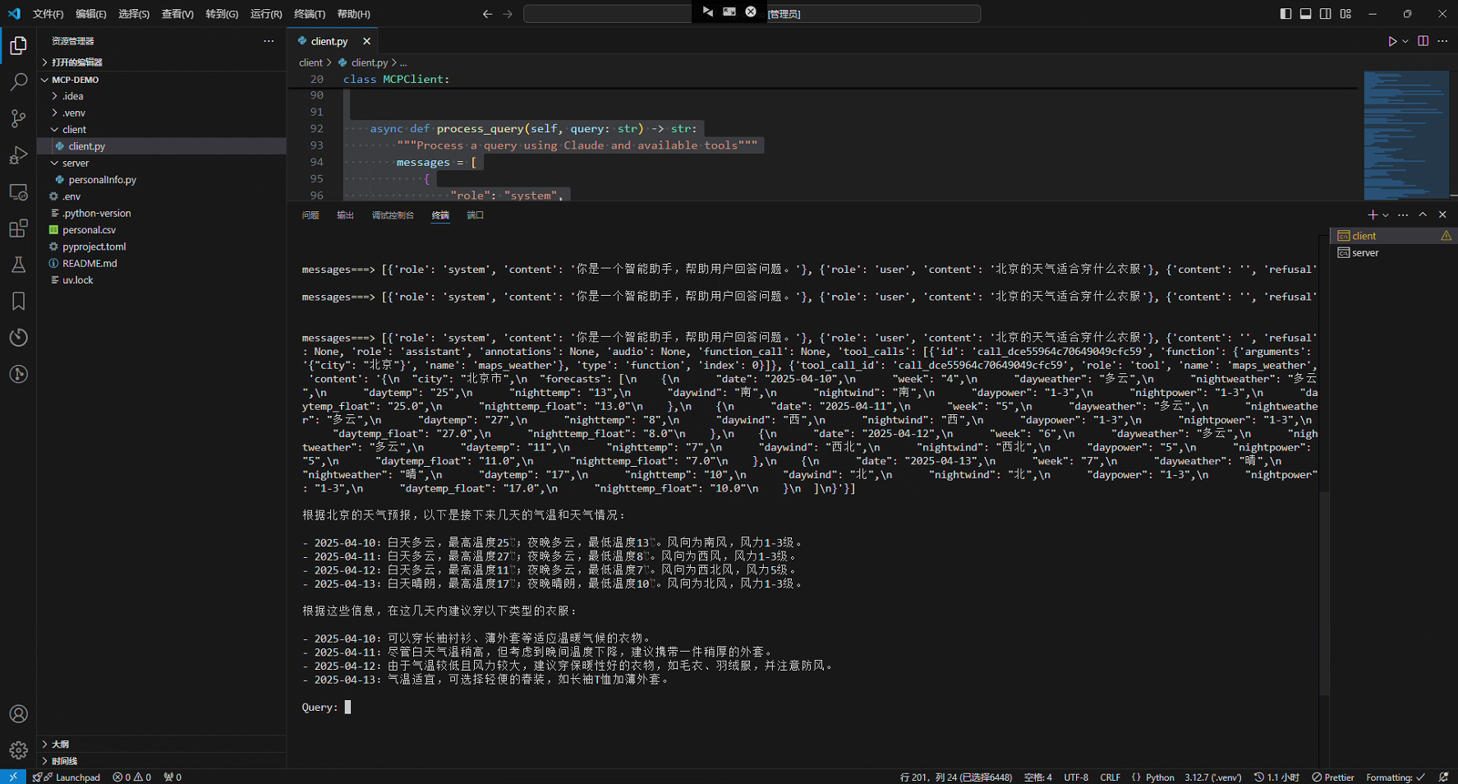Image resolution: width=1458 pixels, height=784 pixels.
Task: Select the client terminal instance
Action: pyautogui.click(x=1393, y=236)
